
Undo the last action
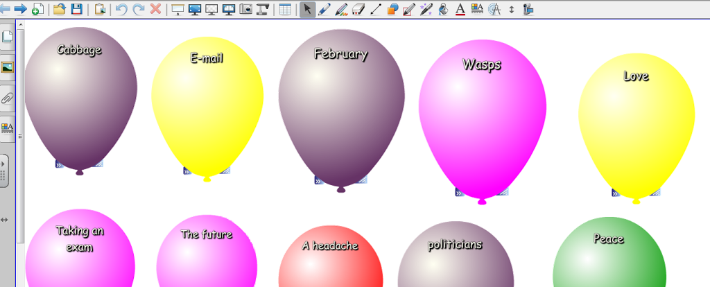coord(121,9)
